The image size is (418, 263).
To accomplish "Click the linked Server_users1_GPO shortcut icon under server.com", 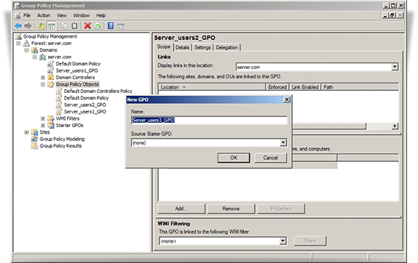I will 51,70.
